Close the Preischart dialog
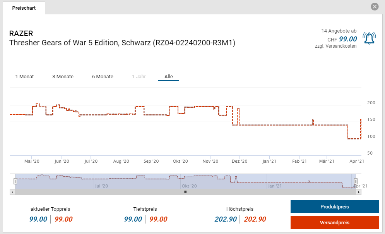This screenshot has width=385, height=234. coord(374,7)
